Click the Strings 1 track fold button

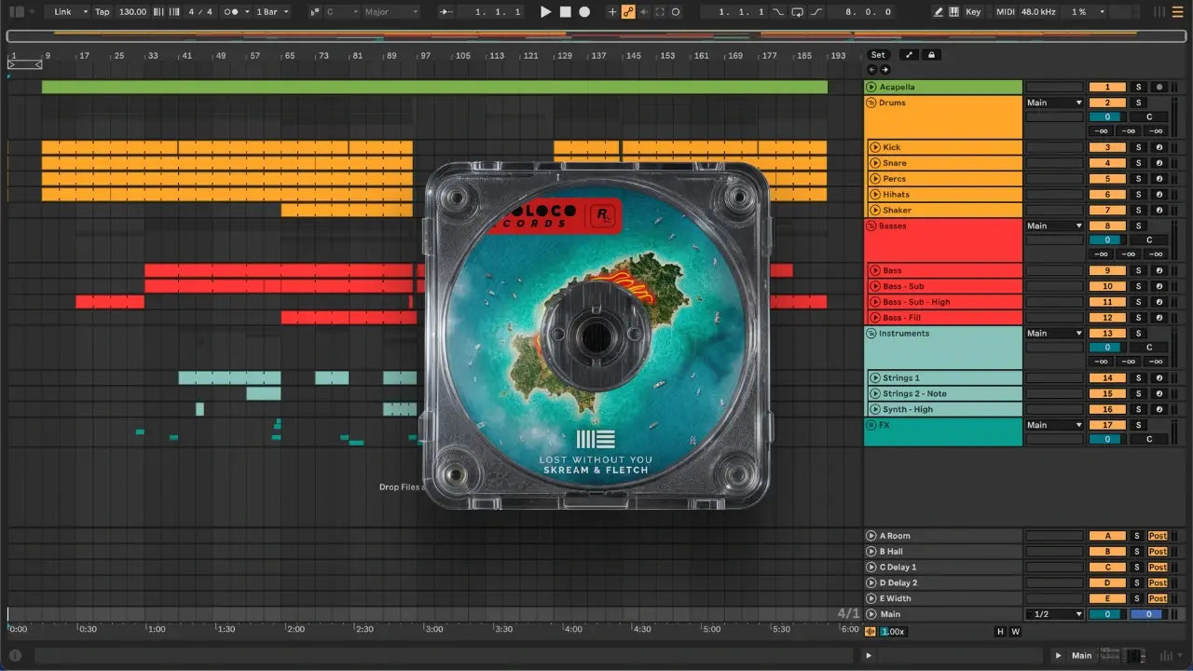tap(875, 378)
